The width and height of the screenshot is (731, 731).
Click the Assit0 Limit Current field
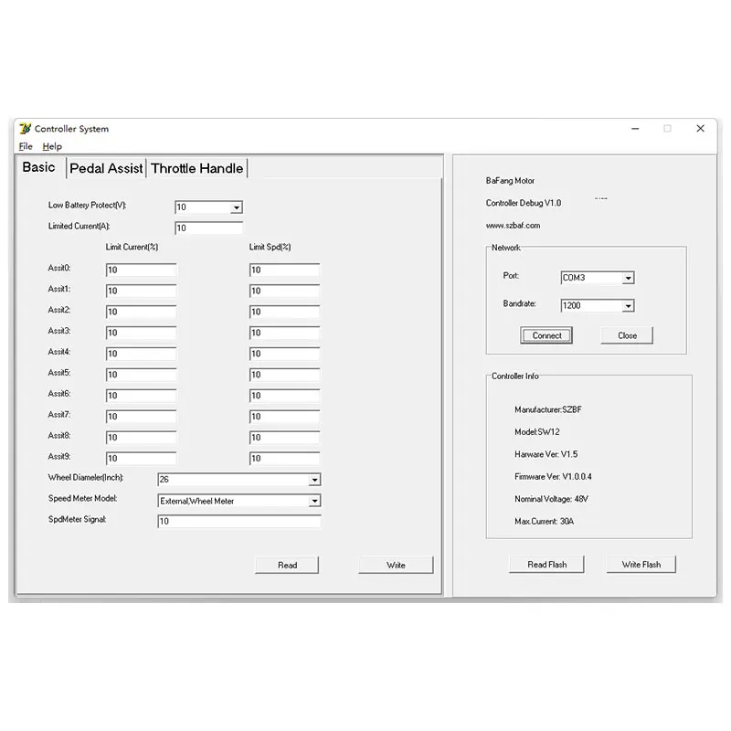point(142,270)
